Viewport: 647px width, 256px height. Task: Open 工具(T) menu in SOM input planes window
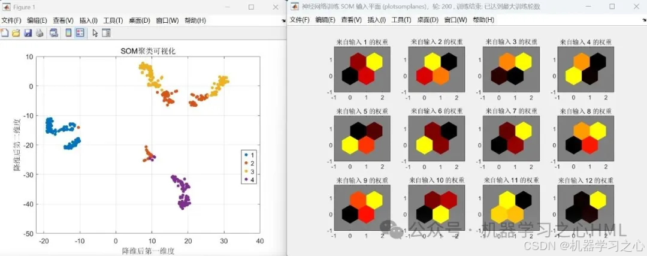click(x=401, y=20)
